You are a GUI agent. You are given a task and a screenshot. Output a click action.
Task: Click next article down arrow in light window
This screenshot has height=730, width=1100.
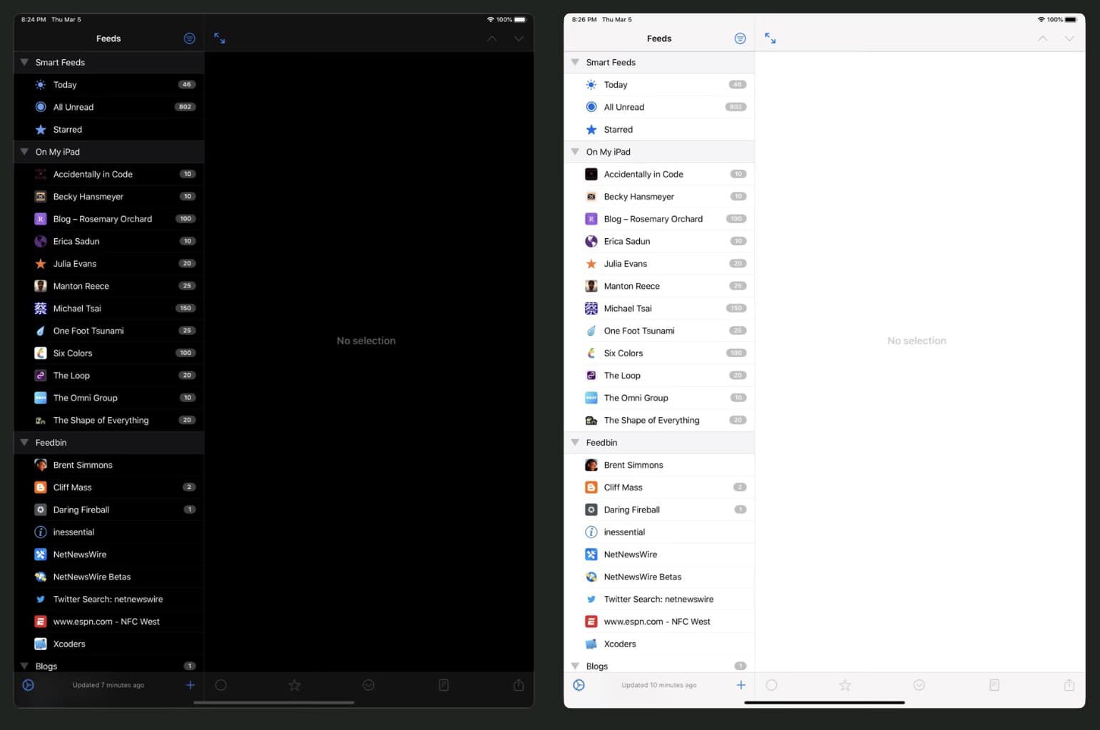click(x=1069, y=38)
